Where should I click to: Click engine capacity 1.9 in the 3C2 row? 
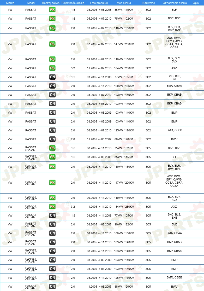tap(73, 77)
